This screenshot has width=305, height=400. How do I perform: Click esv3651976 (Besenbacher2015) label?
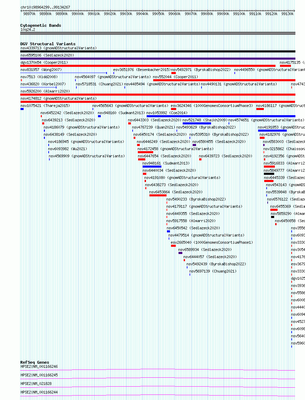pyautogui.click(x=142, y=69)
